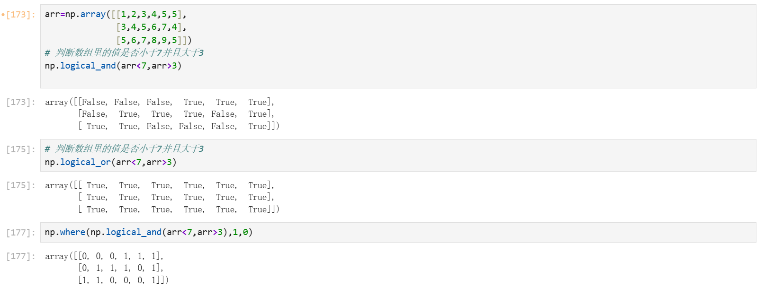Click the orange modified-cell dot beside prompt [173]
The height and width of the screenshot is (288, 765).
click(x=3, y=15)
